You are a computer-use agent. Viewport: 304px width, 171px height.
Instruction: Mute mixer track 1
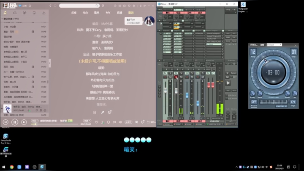(170, 77)
